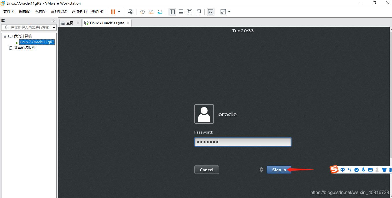Image resolution: width=392 pixels, height=198 pixels.
Task: Open the 帮助(H) menu
Action: [97, 12]
